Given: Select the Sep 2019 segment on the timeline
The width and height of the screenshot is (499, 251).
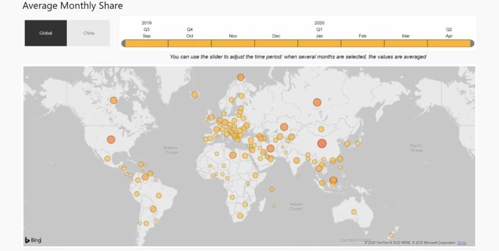Looking at the screenshot, I should click(147, 44).
